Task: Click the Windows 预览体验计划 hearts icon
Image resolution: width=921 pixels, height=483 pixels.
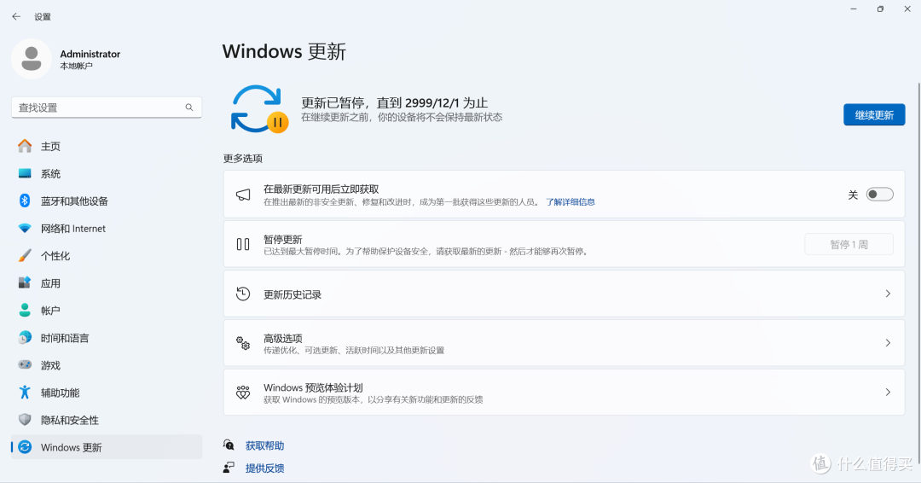Action: [243, 393]
